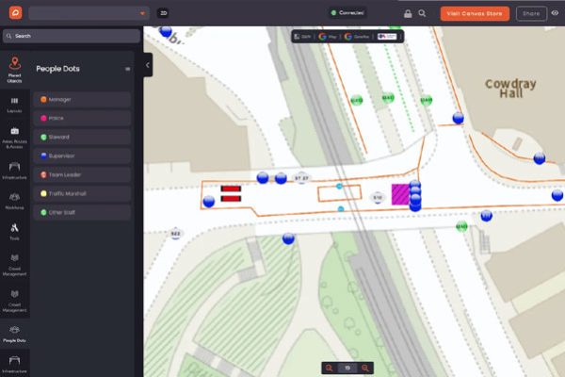Select the magenta hatched square on map

pyautogui.click(x=400, y=194)
